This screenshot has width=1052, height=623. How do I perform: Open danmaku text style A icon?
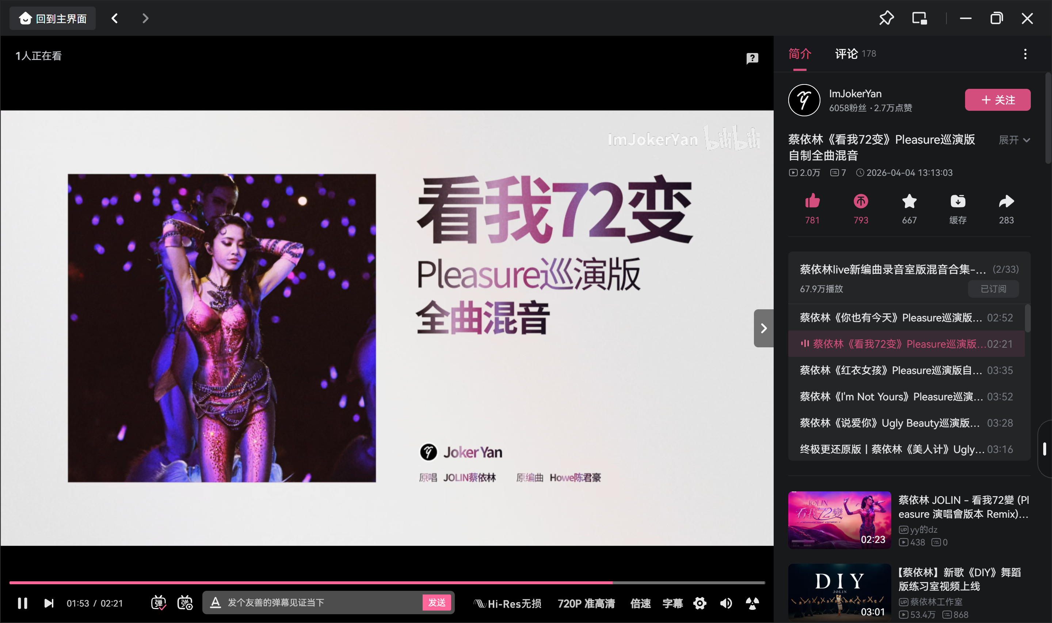pyautogui.click(x=215, y=603)
